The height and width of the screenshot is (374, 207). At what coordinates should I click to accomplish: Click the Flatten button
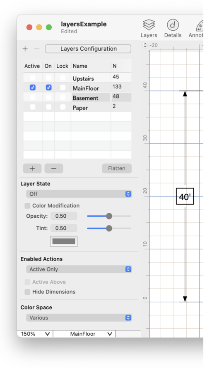coord(117,168)
